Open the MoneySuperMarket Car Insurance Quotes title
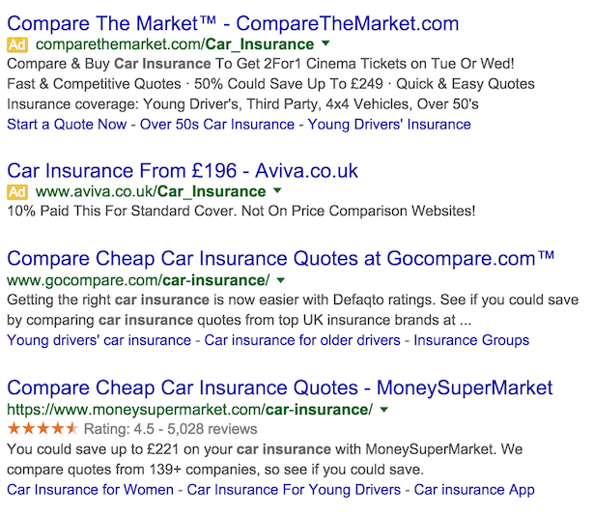The image size is (594, 516). [279, 388]
